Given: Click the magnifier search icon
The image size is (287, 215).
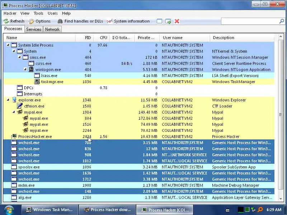Looking at the screenshot, I should click(282, 21).
